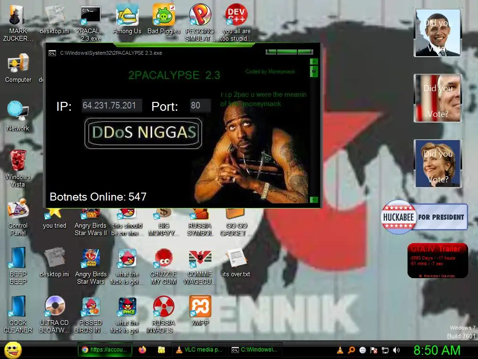Click the VLC cone icon in system tray
This screenshot has width=478, height=359.
[340, 350]
